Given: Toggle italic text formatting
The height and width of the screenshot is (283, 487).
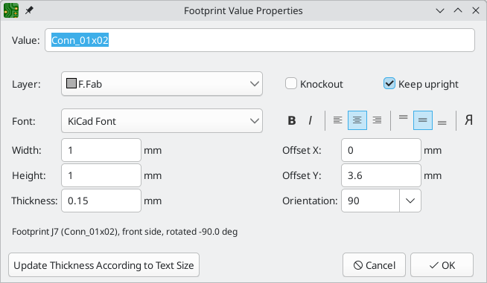Looking at the screenshot, I should (310, 120).
